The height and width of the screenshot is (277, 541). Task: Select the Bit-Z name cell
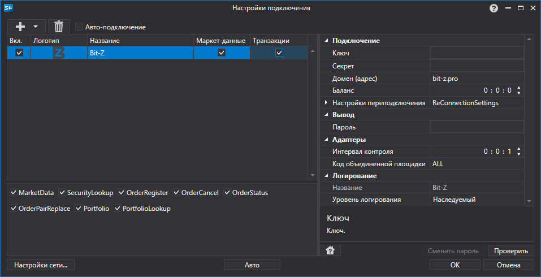coord(140,53)
